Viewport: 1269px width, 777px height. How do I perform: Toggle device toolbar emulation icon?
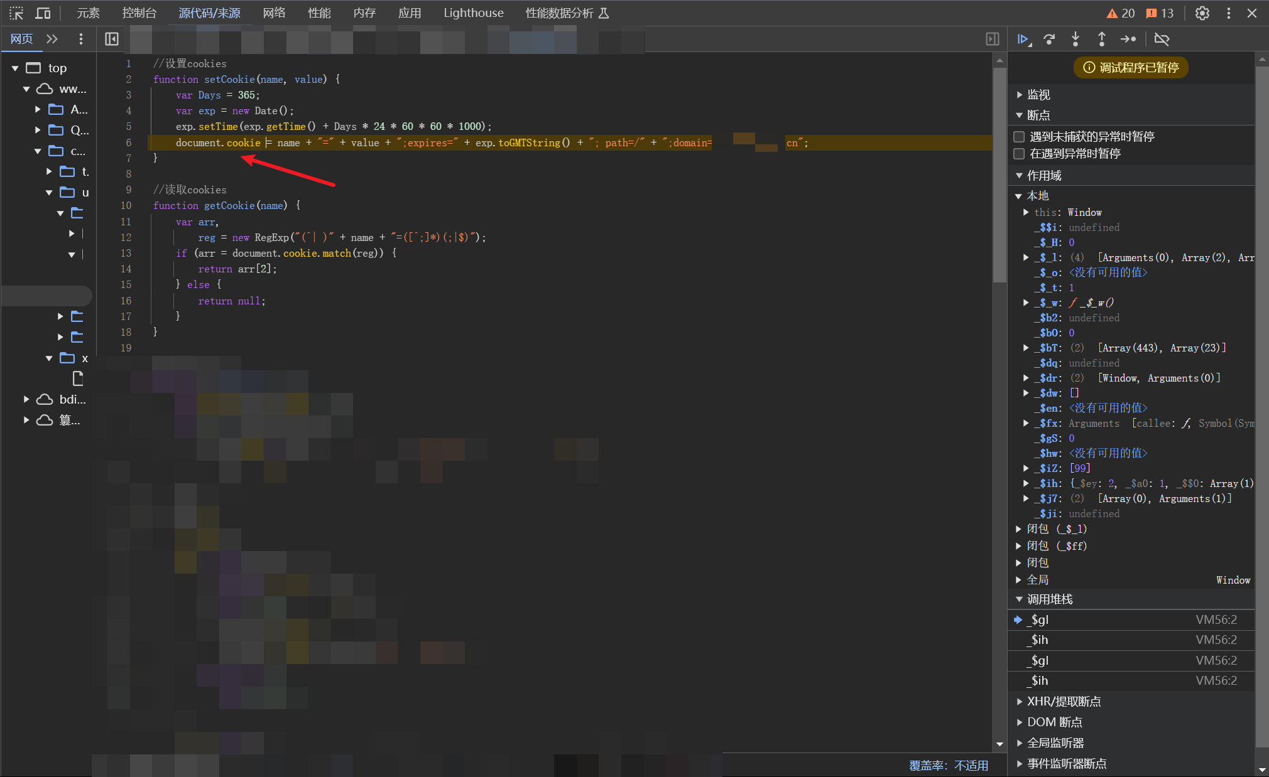point(43,13)
